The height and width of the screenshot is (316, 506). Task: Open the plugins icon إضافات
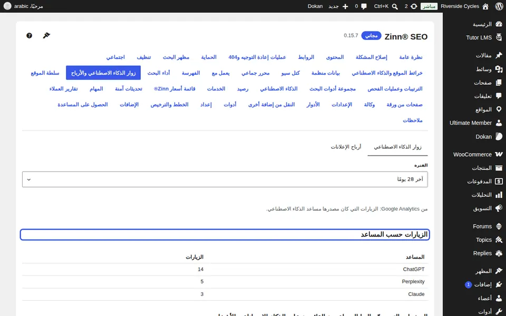tap(499, 284)
